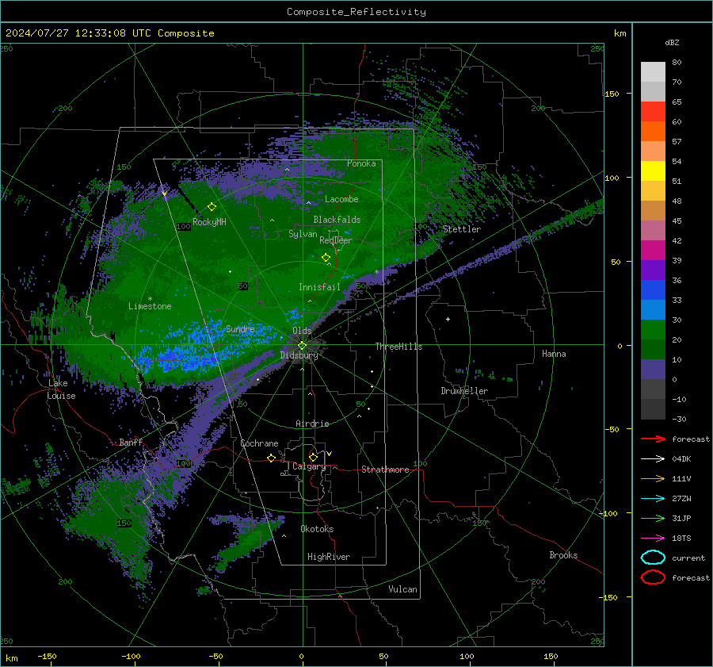
Task: Click the yellow diamond marker above Calgary
Action: (x=313, y=457)
